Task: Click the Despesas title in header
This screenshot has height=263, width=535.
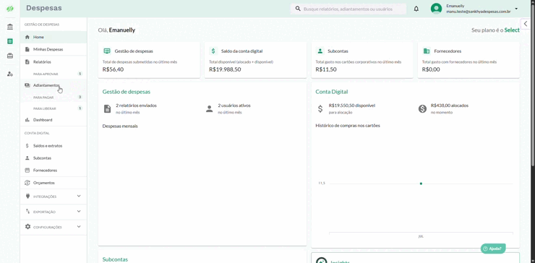Action: tap(44, 8)
